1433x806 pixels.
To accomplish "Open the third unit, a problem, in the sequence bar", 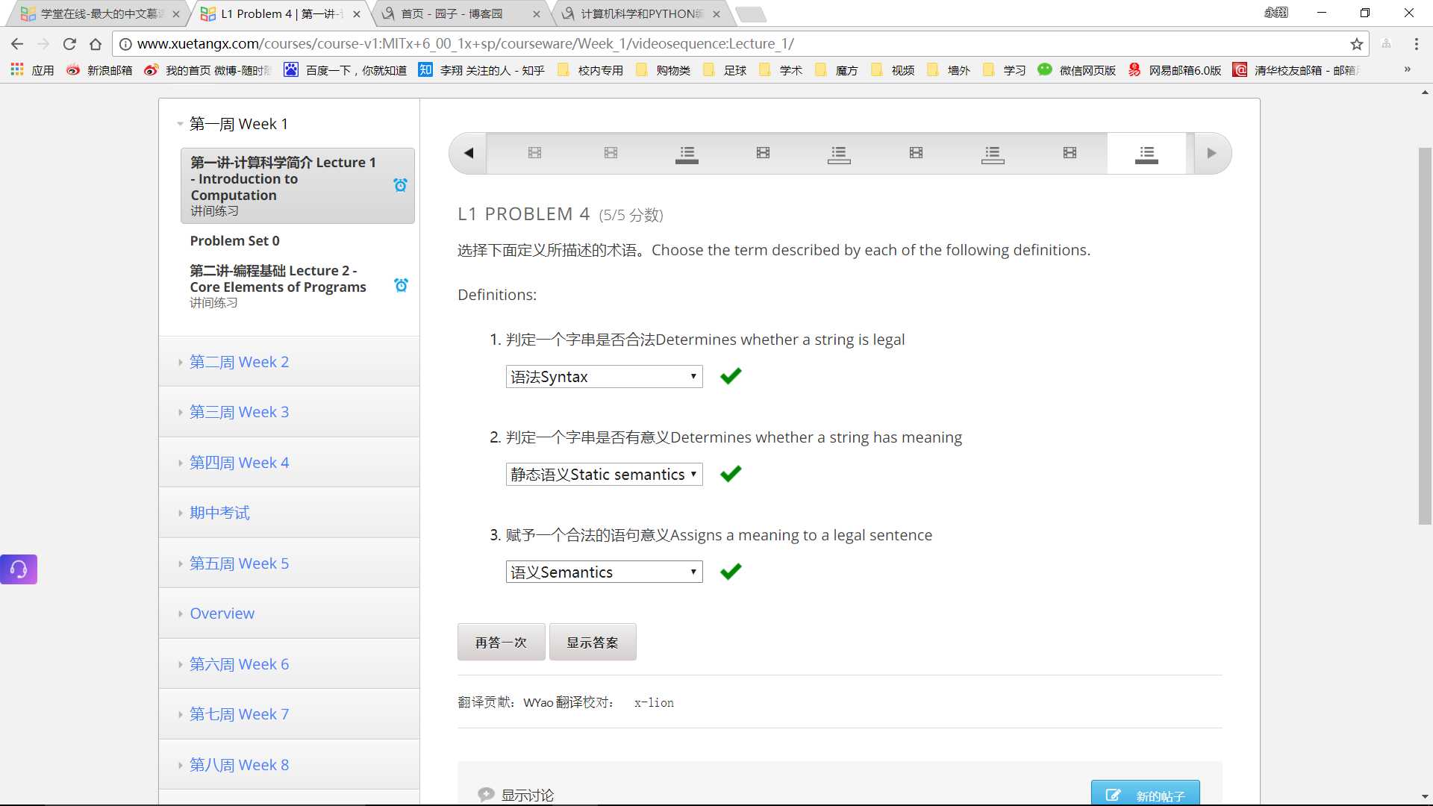I will pos(687,154).
